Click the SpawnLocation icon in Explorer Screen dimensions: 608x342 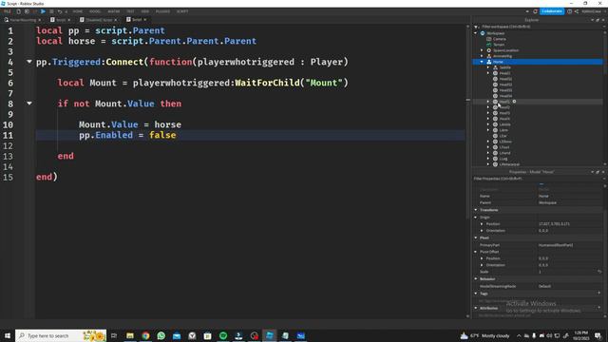(x=489, y=50)
